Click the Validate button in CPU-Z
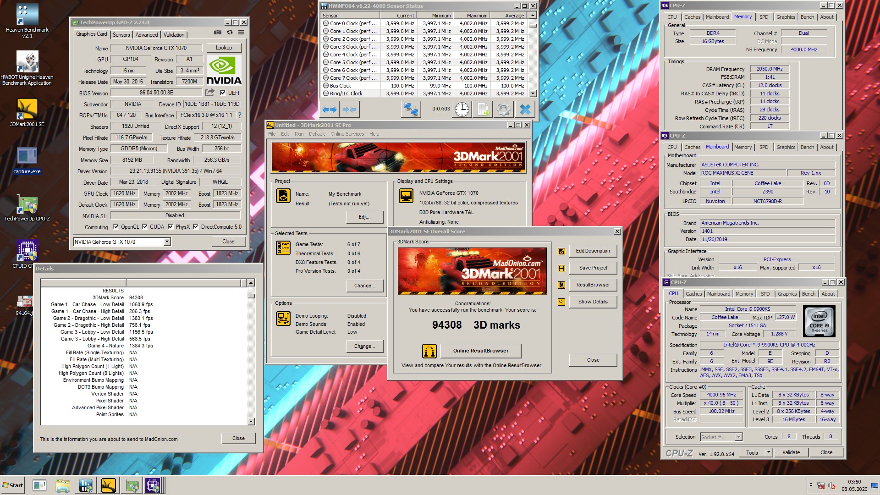This screenshot has width=880, height=495. click(791, 452)
